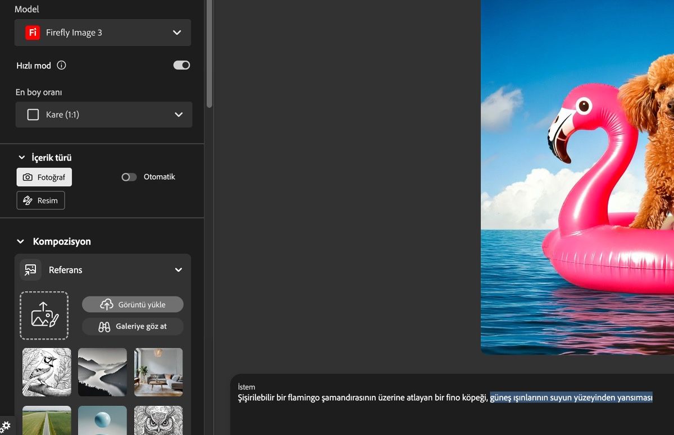Image resolution: width=674 pixels, height=435 pixels.
Task: Open the gear settings icon at the bottom-left corner
Action: [6, 426]
